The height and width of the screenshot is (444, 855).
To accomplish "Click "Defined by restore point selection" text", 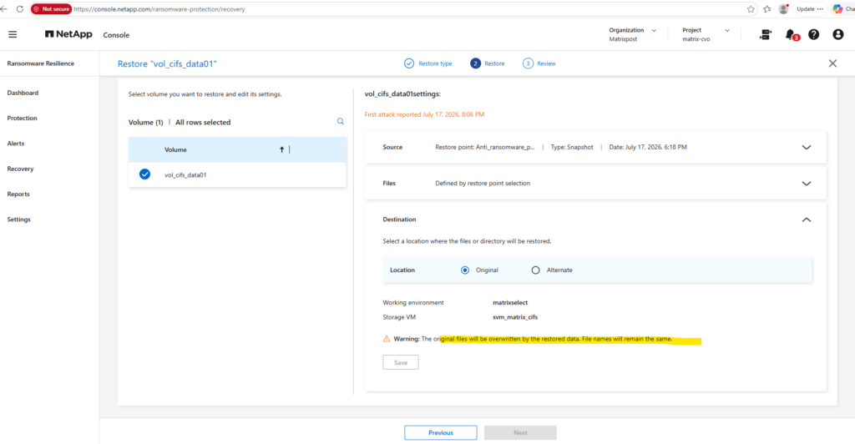I will pos(483,183).
